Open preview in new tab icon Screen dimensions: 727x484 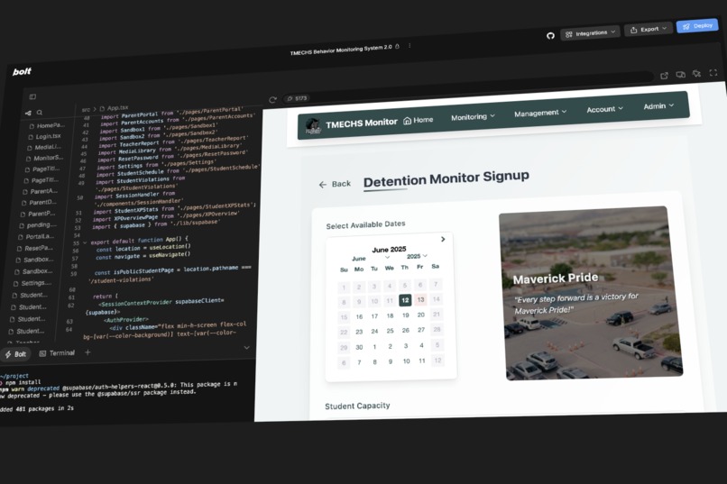pyautogui.click(x=664, y=75)
